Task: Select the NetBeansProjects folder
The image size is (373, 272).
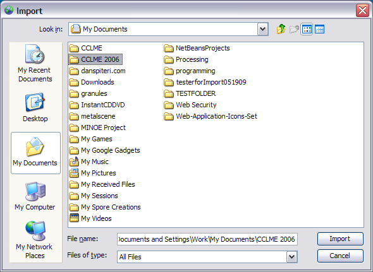Action: point(197,48)
